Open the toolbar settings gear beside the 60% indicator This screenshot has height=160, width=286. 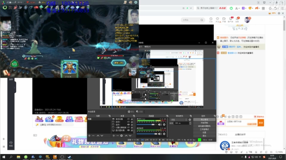click(279, 13)
